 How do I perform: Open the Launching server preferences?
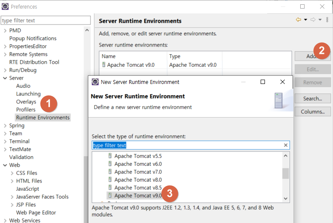point(28,94)
